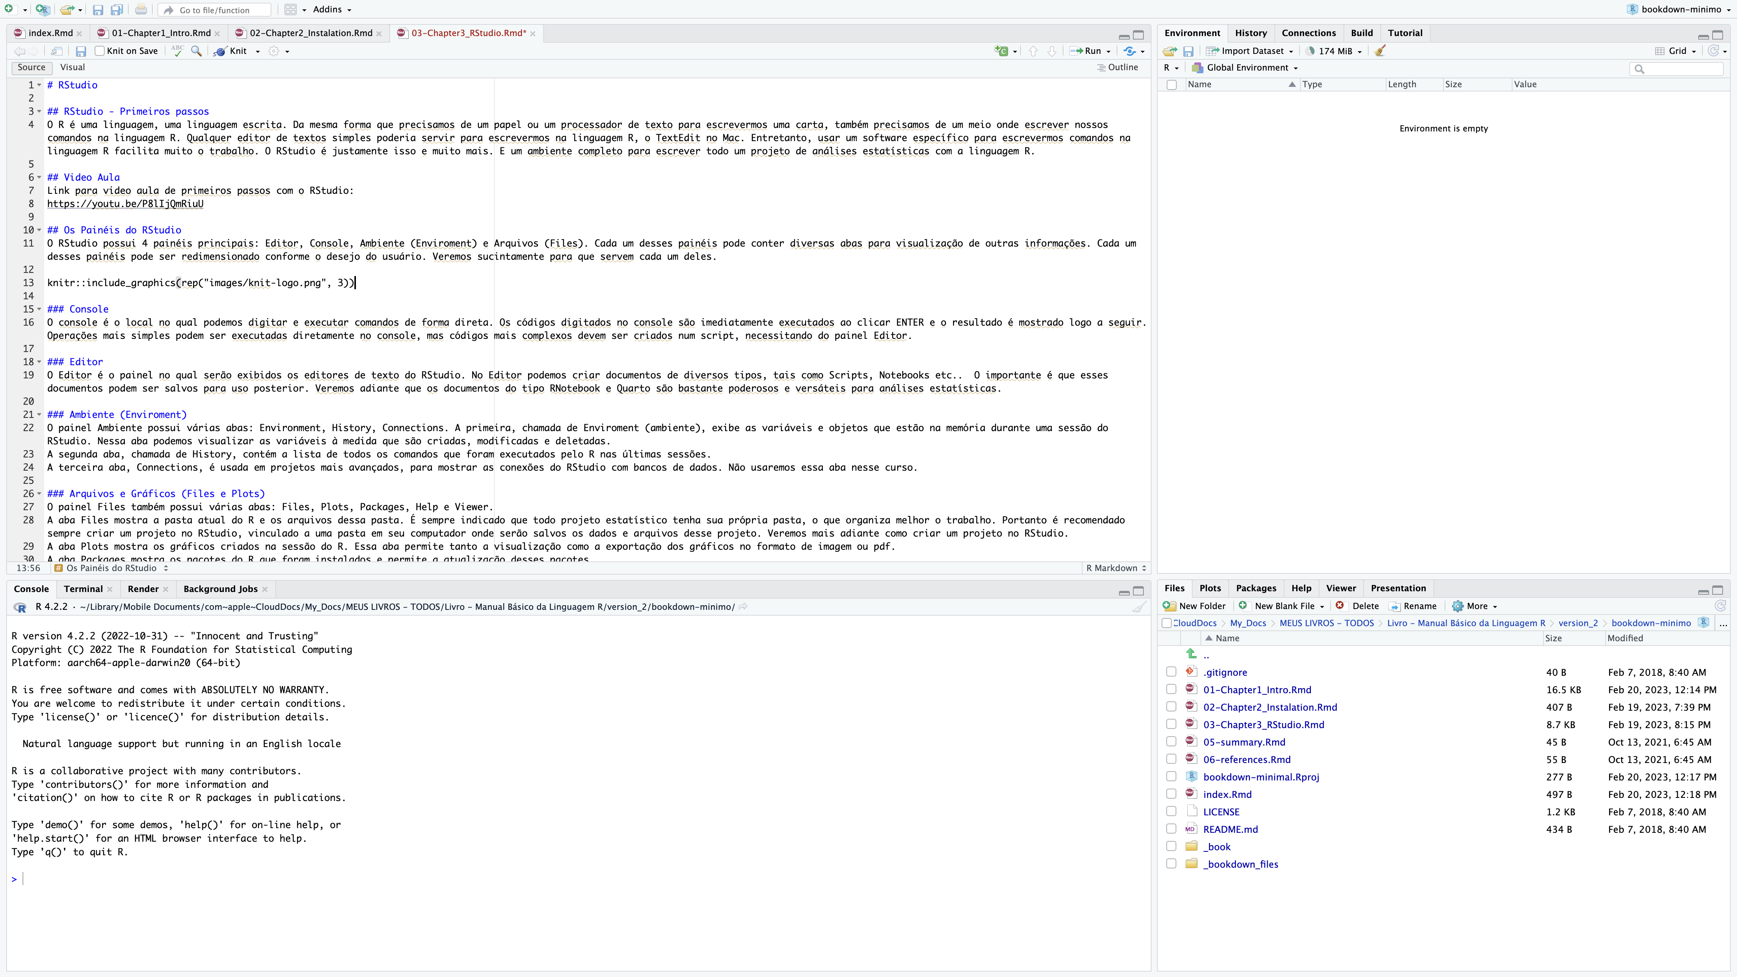Open the More gear dropdown in Files pane
Screen dimensions: 1737x977
click(x=1475, y=606)
